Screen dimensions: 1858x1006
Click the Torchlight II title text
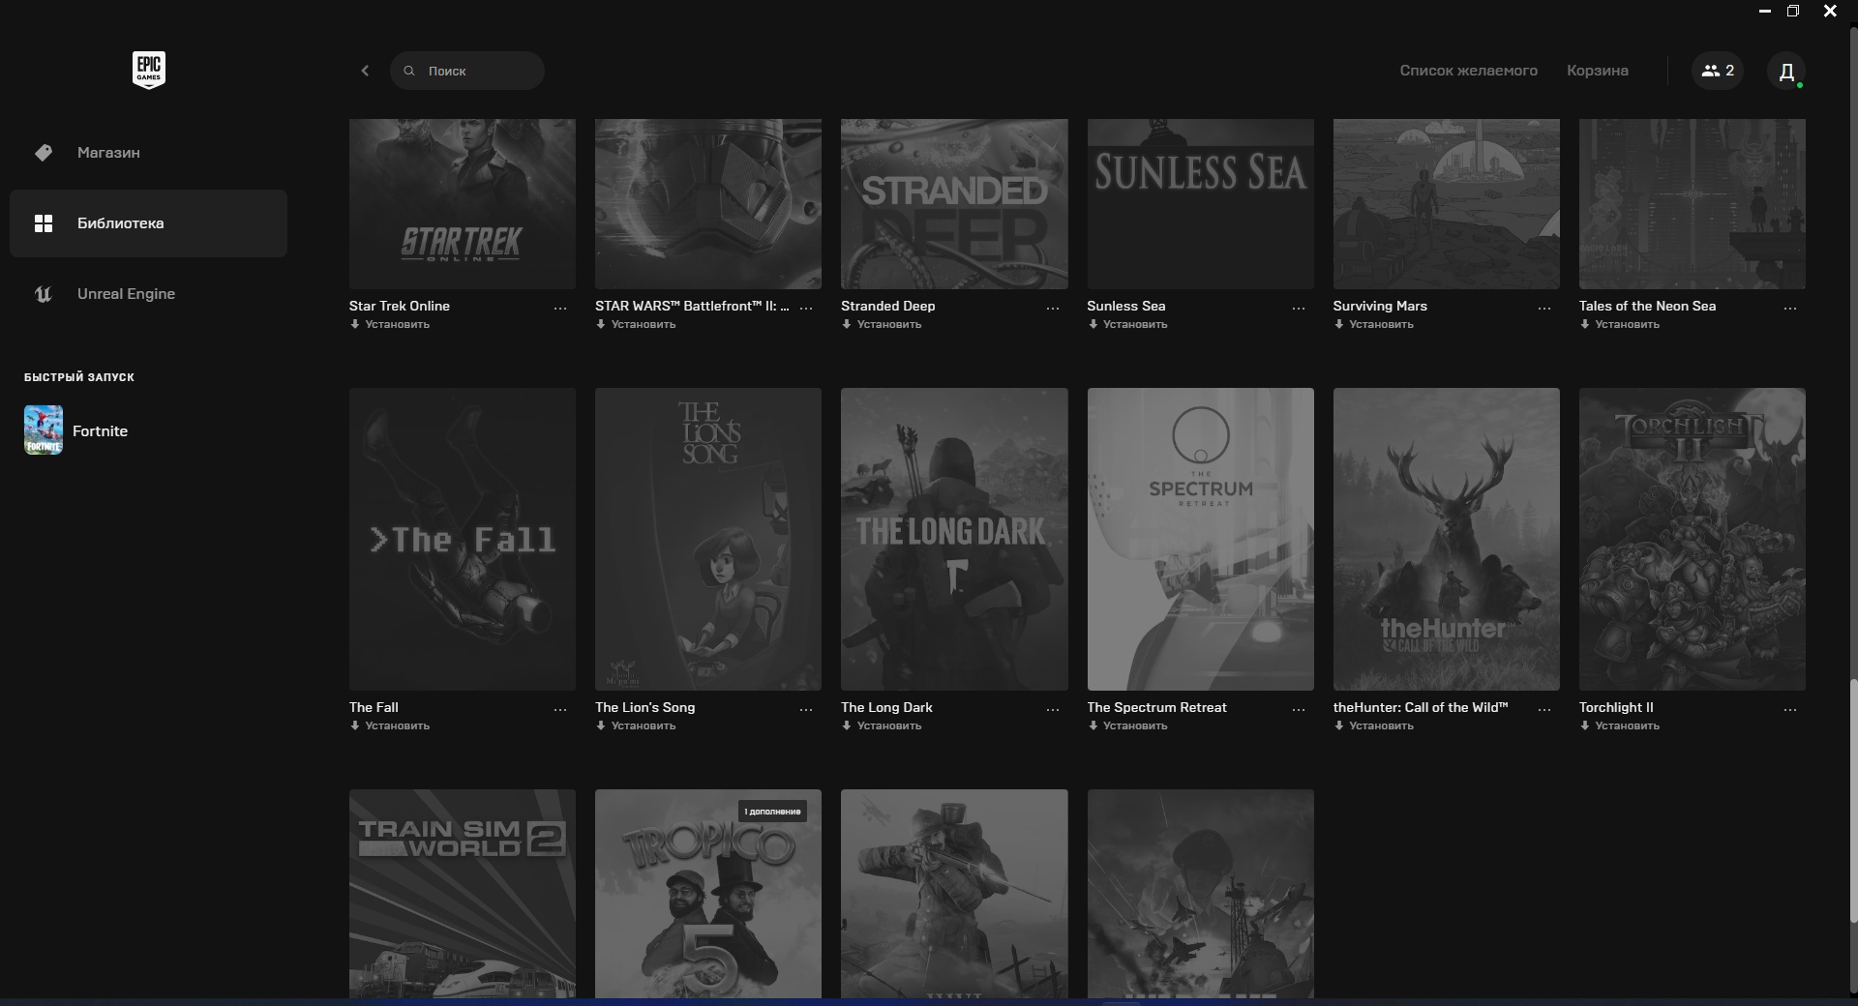point(1616,707)
